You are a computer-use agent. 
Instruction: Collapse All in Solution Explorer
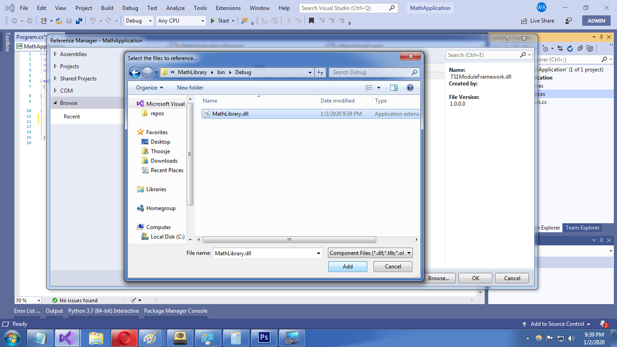[580, 49]
